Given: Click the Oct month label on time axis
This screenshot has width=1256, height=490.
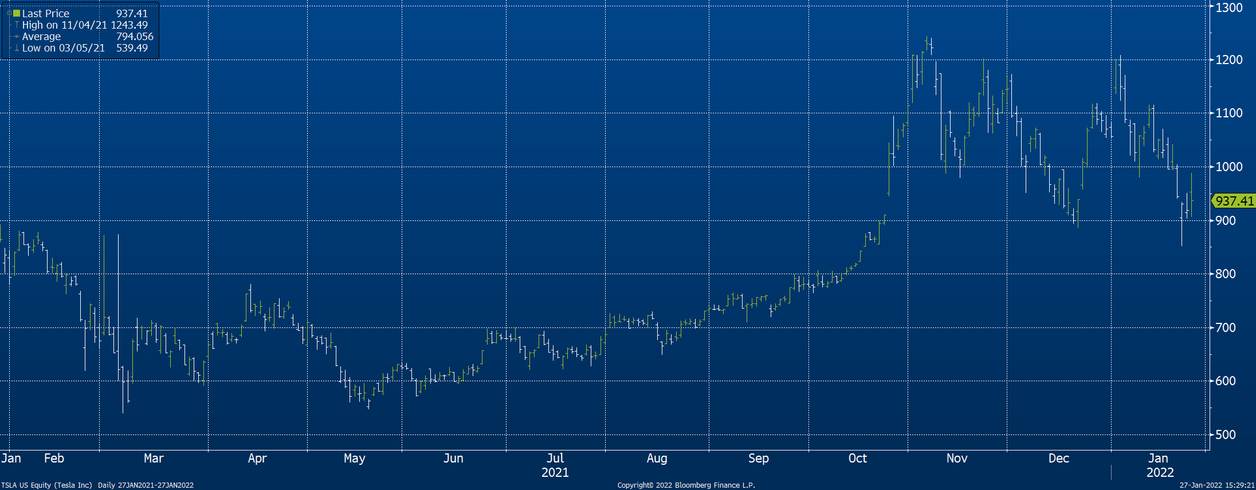Looking at the screenshot, I should click(x=858, y=458).
